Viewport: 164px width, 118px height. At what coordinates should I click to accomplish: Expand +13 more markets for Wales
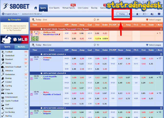(159, 93)
